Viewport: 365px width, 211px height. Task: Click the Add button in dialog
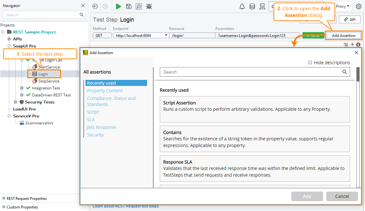(x=307, y=196)
